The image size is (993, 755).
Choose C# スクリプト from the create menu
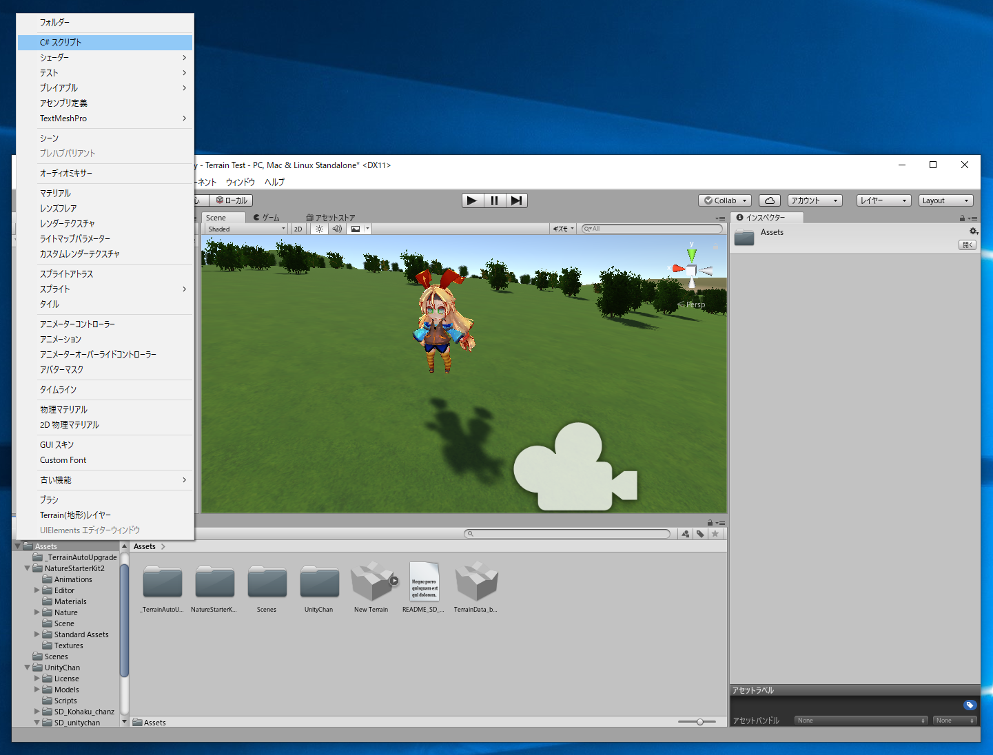[105, 43]
